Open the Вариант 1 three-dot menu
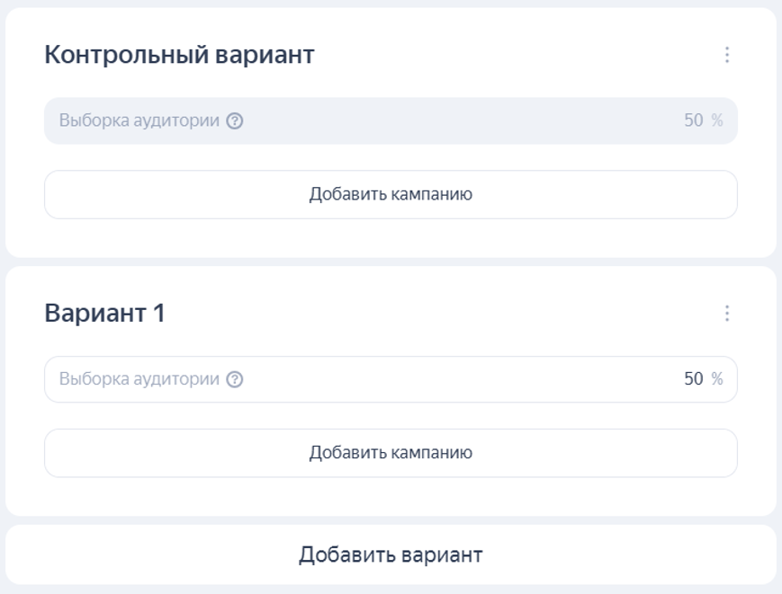 pyautogui.click(x=727, y=314)
